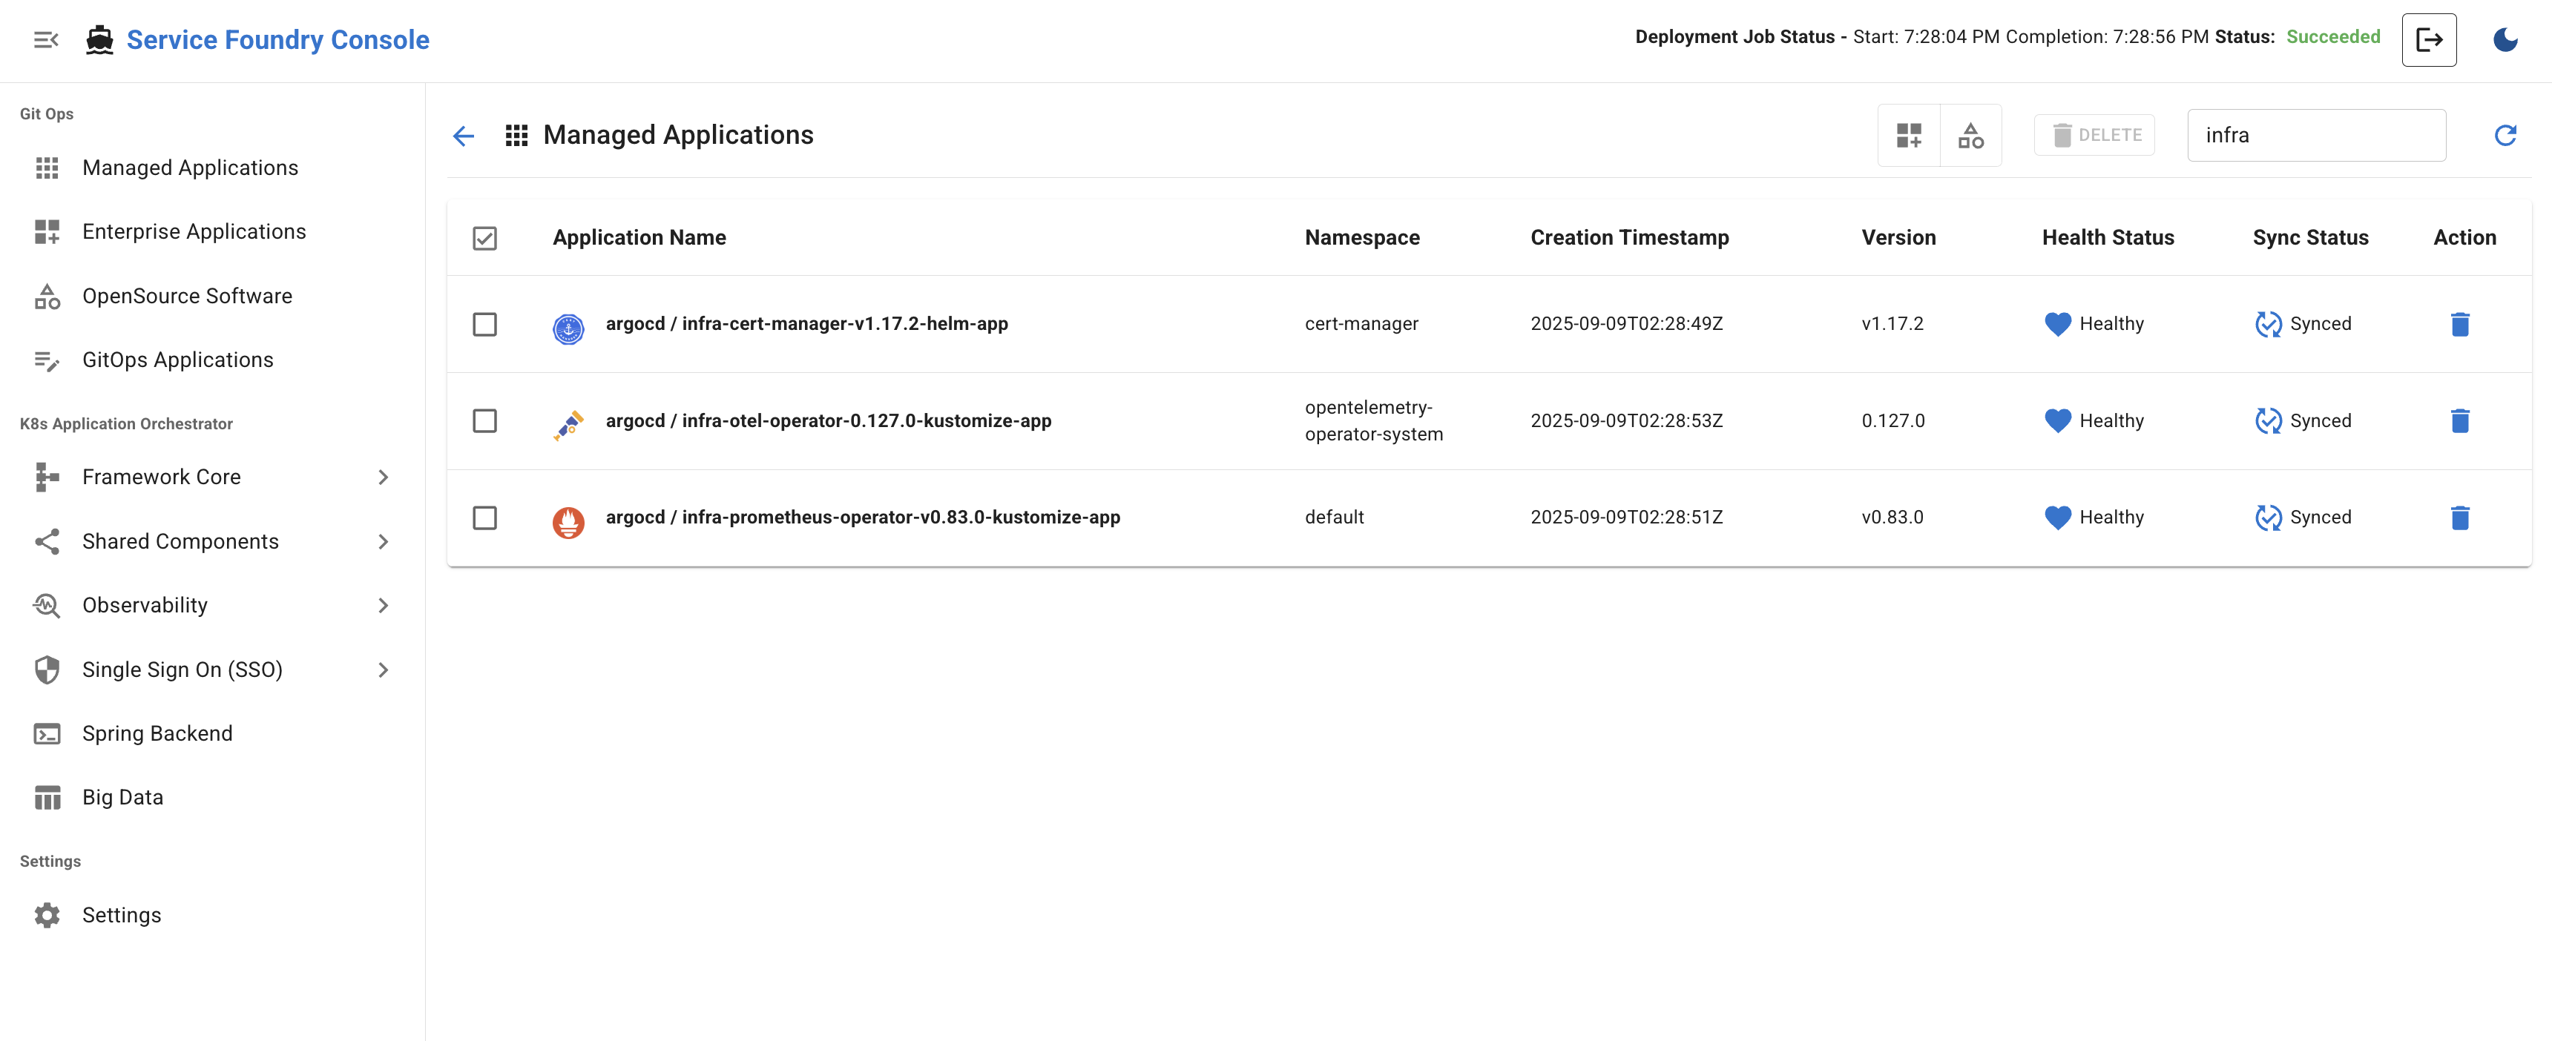The height and width of the screenshot is (1041, 2552).
Task: Delete infra-cert-manager app via trash icon
Action: pyautogui.click(x=2459, y=325)
